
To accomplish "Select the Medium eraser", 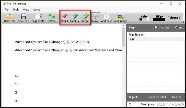I will point(75,18).
